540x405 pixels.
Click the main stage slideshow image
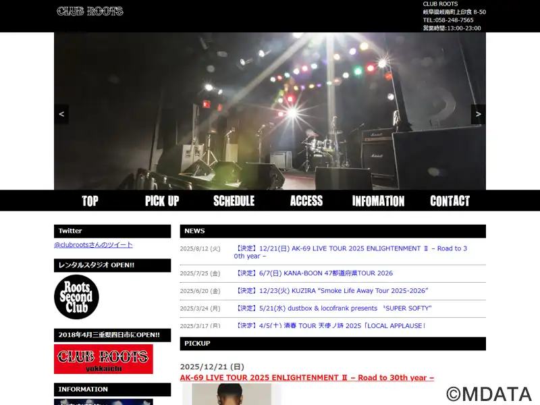(x=270, y=111)
